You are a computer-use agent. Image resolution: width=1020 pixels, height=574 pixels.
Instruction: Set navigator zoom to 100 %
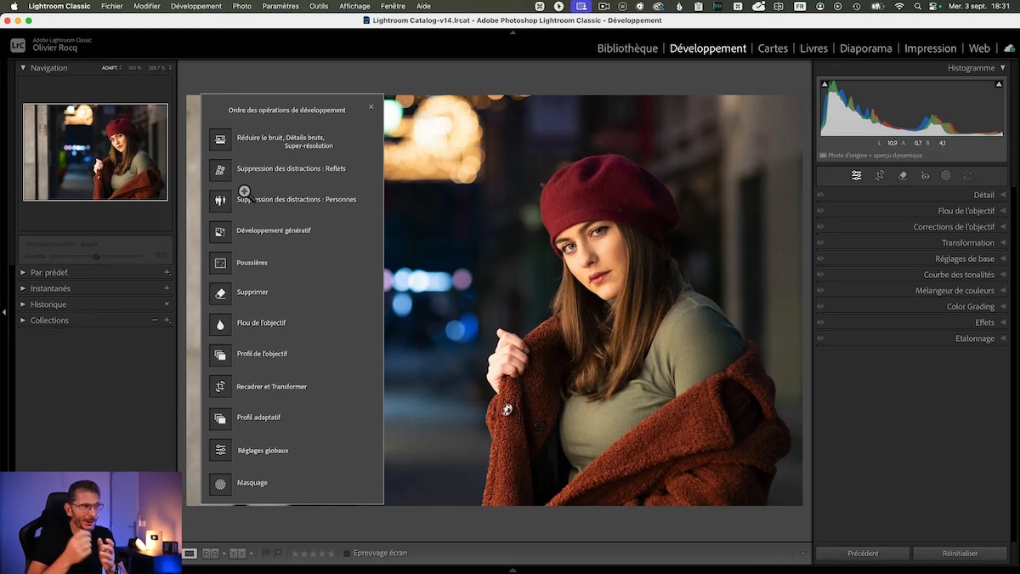[x=134, y=68]
